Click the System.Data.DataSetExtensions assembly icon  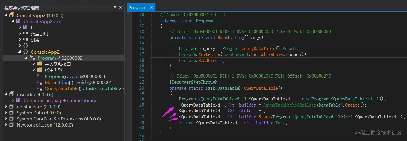tap(12, 119)
